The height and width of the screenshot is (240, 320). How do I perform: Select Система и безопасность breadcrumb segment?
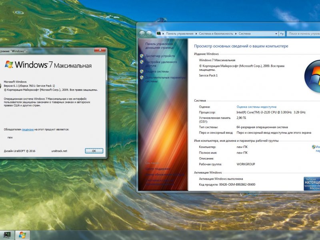pos(216,34)
